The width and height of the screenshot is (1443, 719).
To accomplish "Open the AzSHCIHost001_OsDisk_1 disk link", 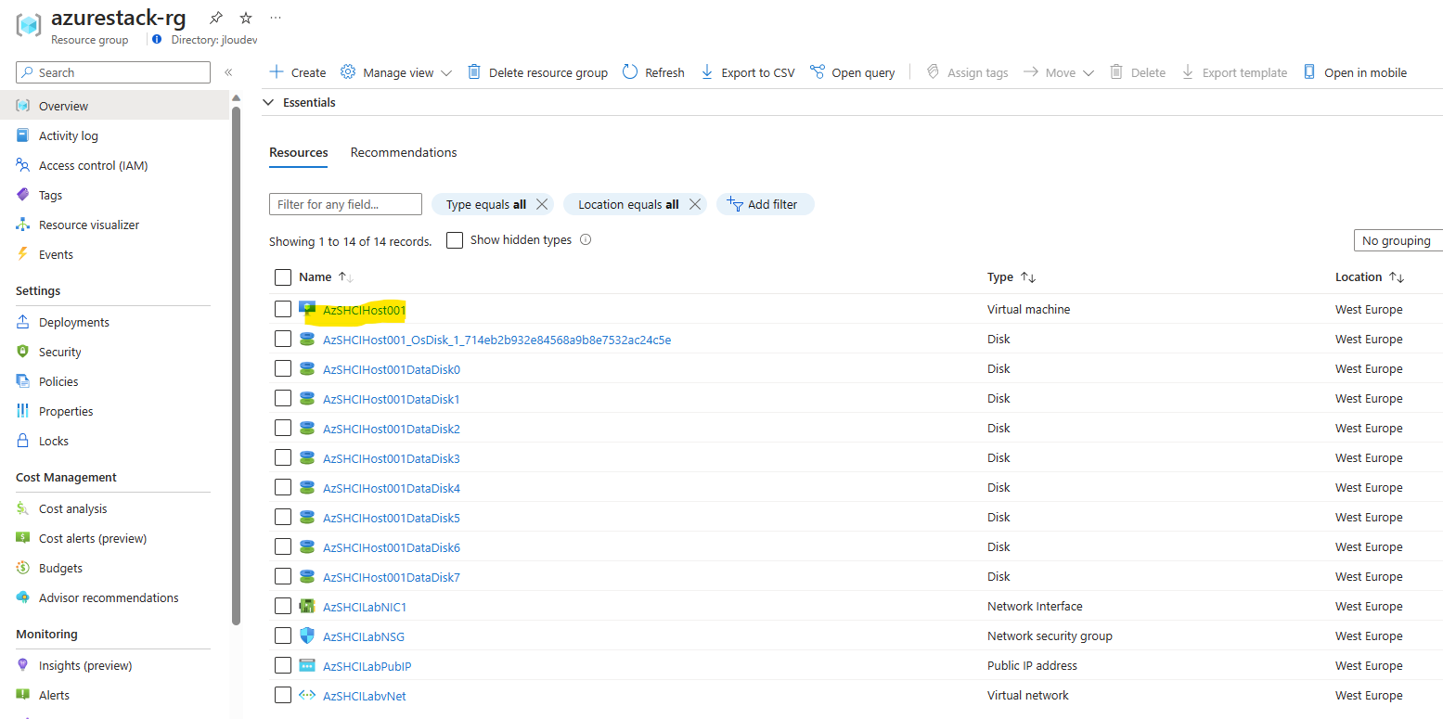I will point(496,340).
